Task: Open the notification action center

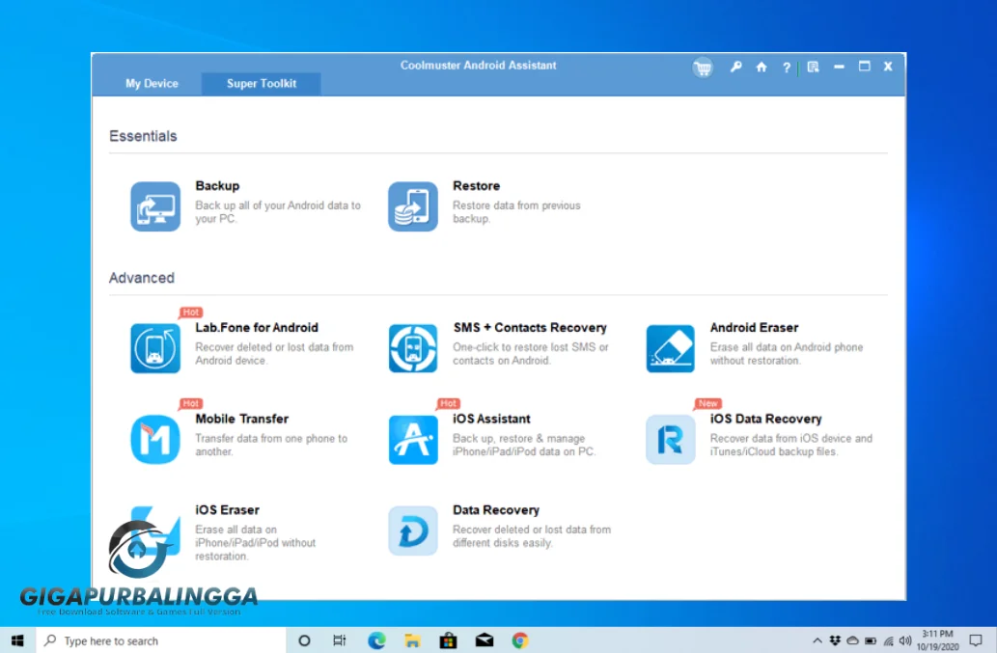Action: click(976, 640)
